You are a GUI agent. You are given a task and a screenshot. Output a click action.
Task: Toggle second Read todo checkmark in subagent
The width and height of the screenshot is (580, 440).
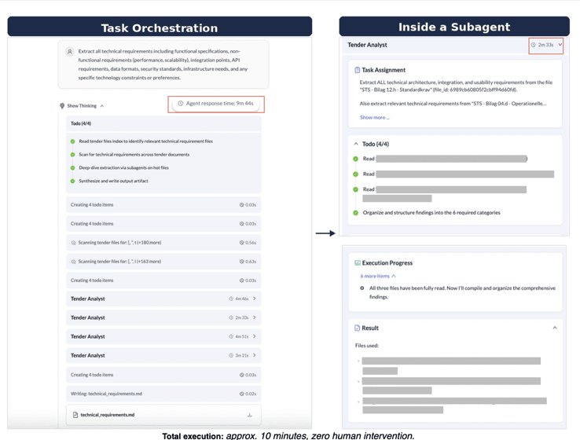tap(355, 174)
